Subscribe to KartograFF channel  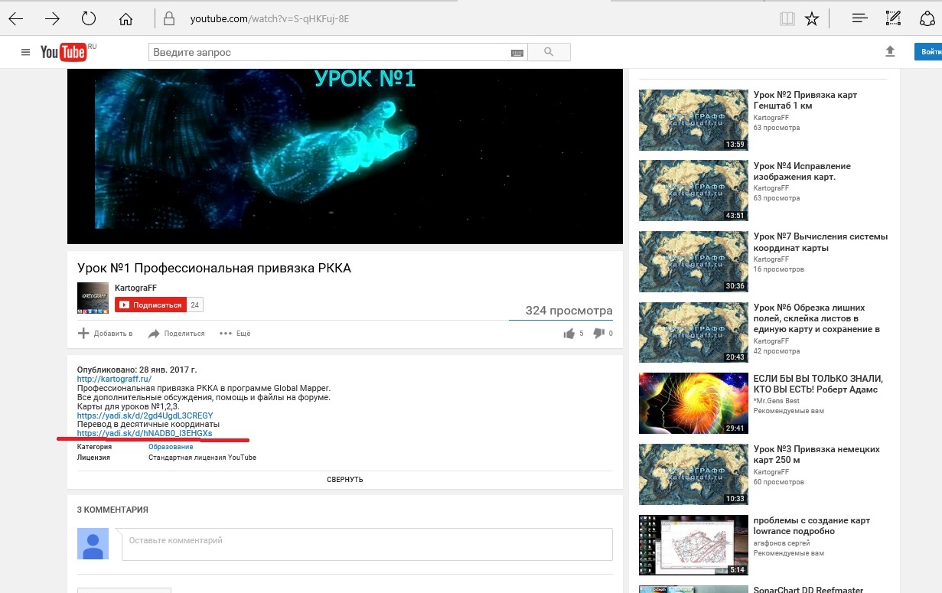[x=150, y=305]
